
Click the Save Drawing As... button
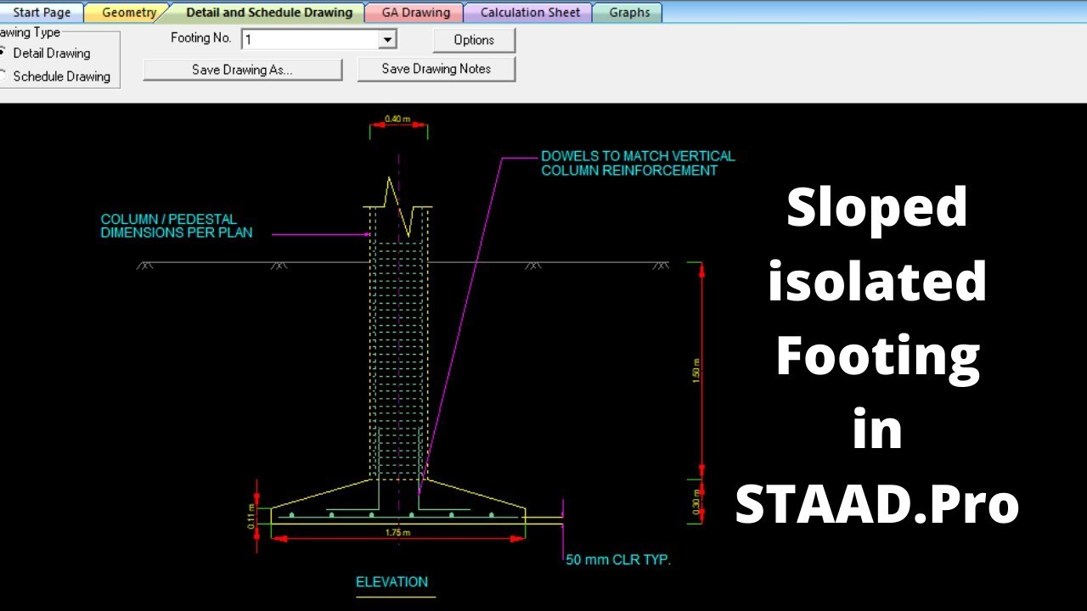242,70
